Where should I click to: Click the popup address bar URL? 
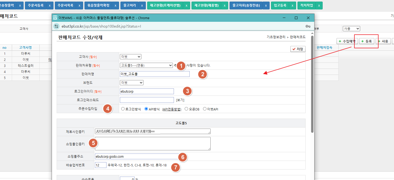(101, 26)
